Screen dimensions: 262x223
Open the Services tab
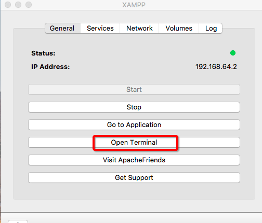click(100, 28)
